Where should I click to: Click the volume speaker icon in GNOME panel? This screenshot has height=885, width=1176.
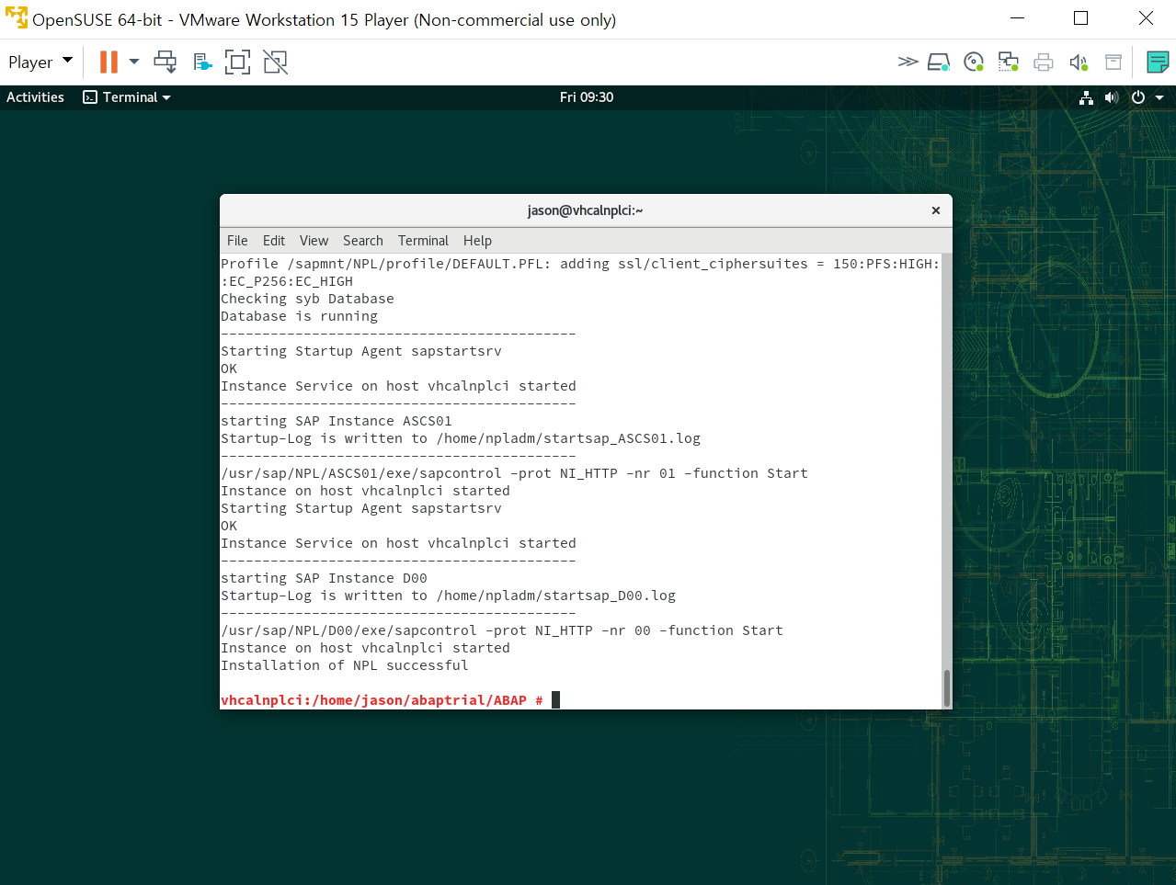(1112, 97)
